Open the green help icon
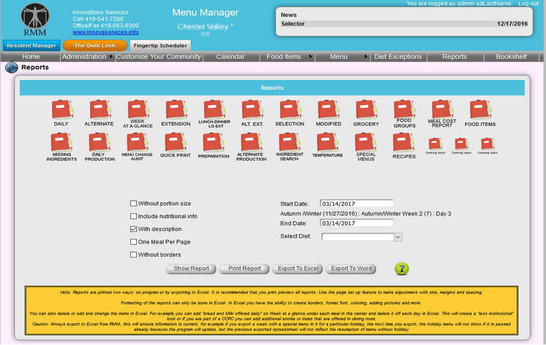Screen dimensions: 546x345 [x=401, y=269]
